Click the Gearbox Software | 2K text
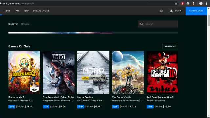This screenshot has width=210, height=118. click(x=21, y=101)
